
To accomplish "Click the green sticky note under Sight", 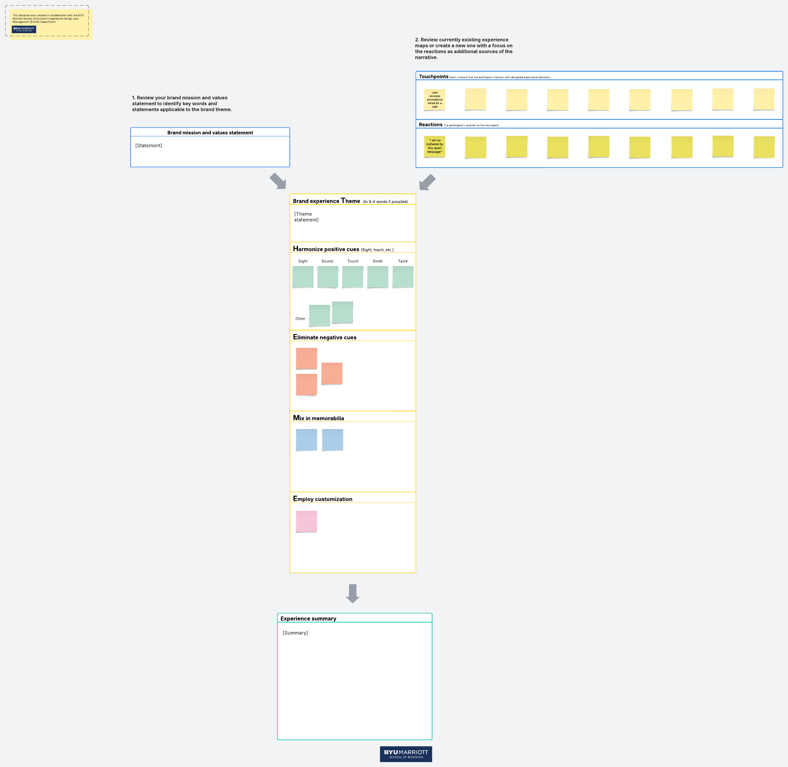I will click(x=303, y=277).
